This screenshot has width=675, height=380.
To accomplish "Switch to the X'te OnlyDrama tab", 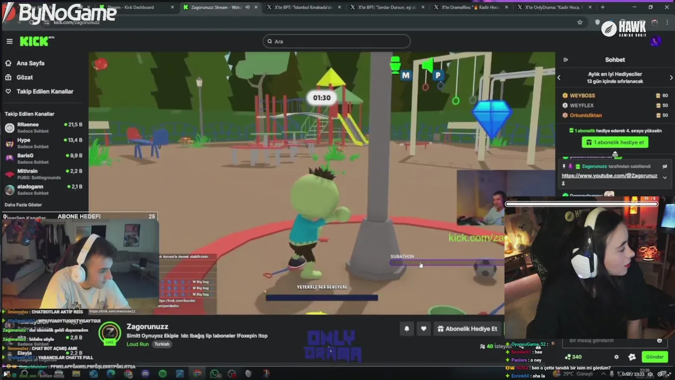I will pos(554,7).
